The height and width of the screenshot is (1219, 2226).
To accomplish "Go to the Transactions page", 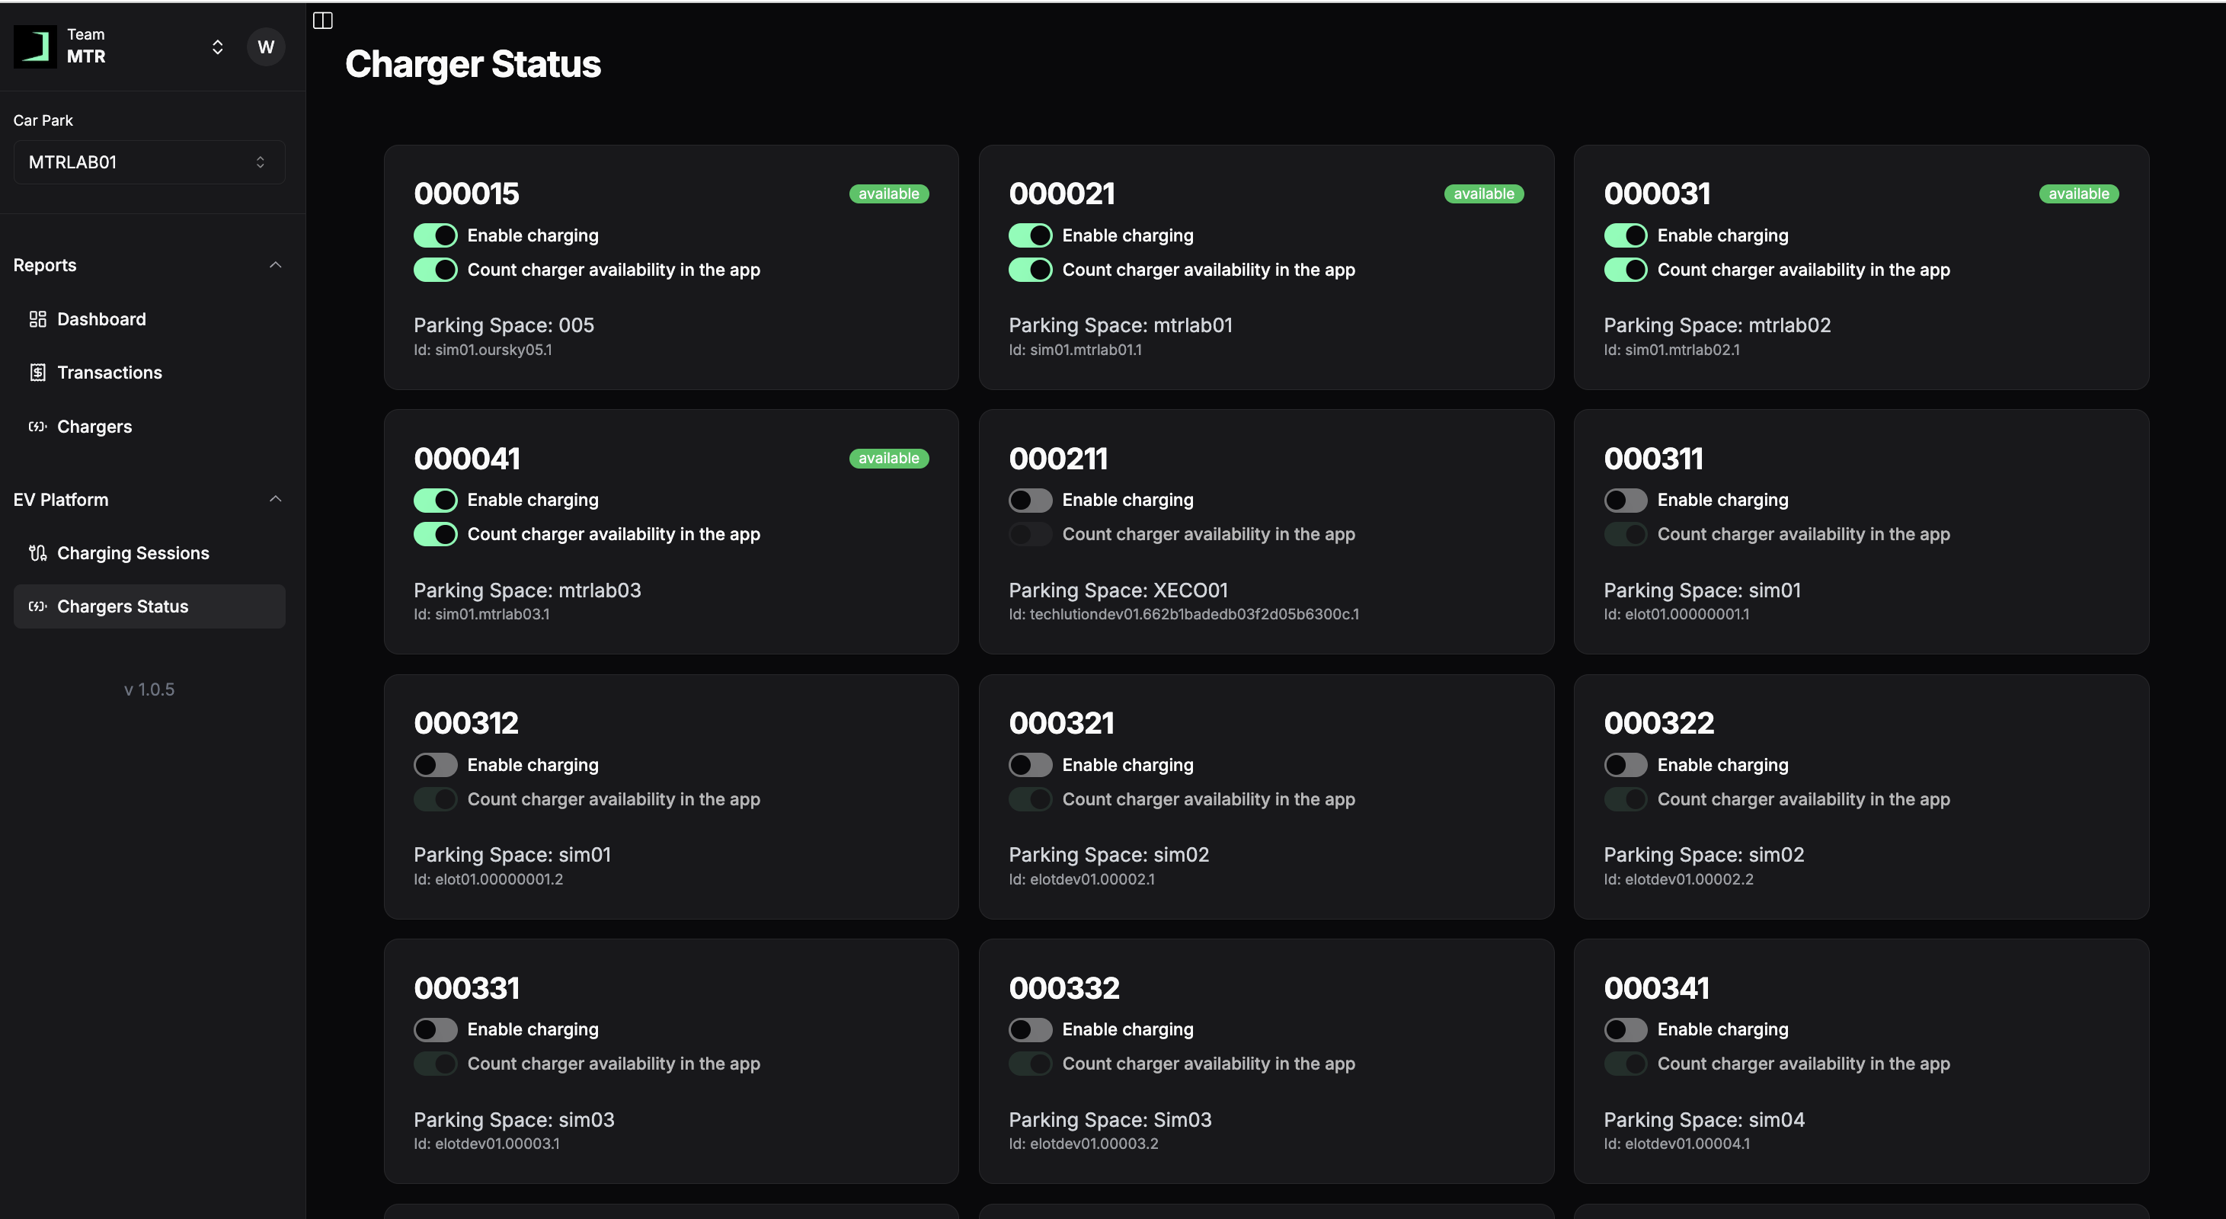I will tap(109, 373).
